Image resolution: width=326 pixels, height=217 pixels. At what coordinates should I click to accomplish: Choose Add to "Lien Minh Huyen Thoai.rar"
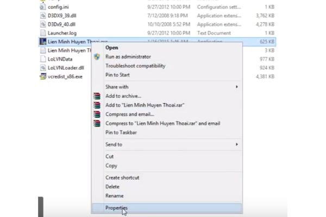coord(145,105)
